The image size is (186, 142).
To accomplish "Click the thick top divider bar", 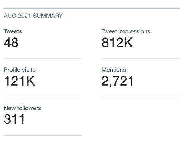I will tap(92, 8).
